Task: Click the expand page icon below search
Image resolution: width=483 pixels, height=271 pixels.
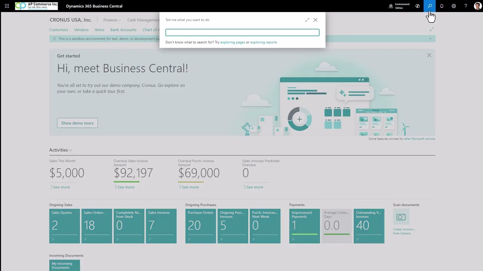Action: 432,29
